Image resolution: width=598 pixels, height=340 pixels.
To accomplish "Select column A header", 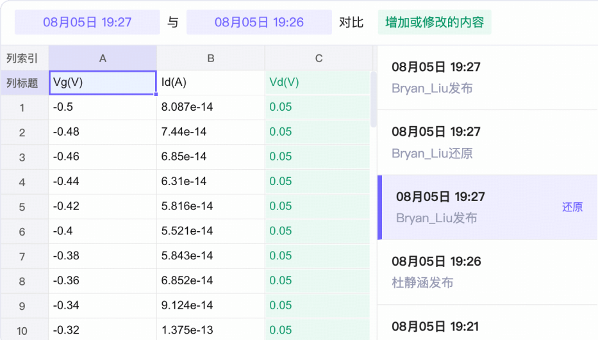I will [x=103, y=58].
